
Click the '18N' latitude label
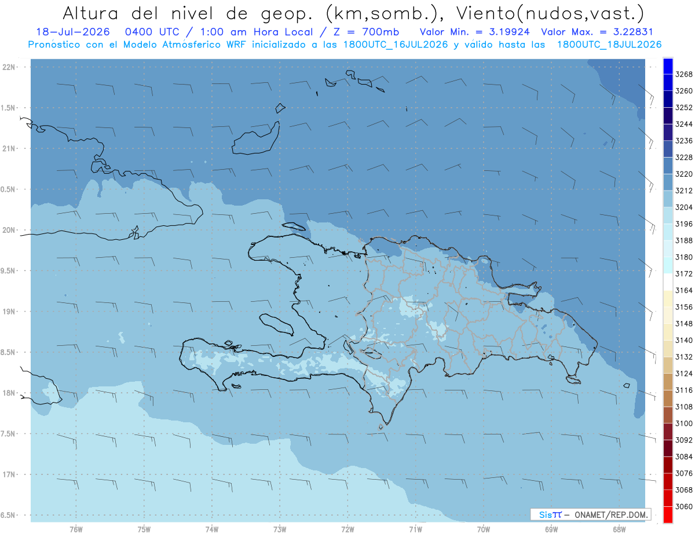click(10, 393)
